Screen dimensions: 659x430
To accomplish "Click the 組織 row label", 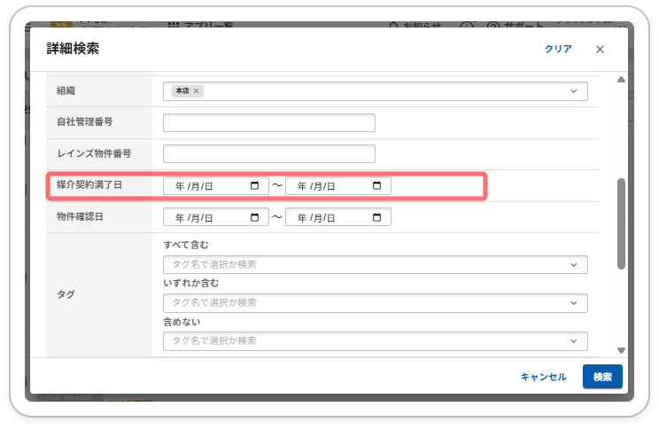I will (x=66, y=91).
